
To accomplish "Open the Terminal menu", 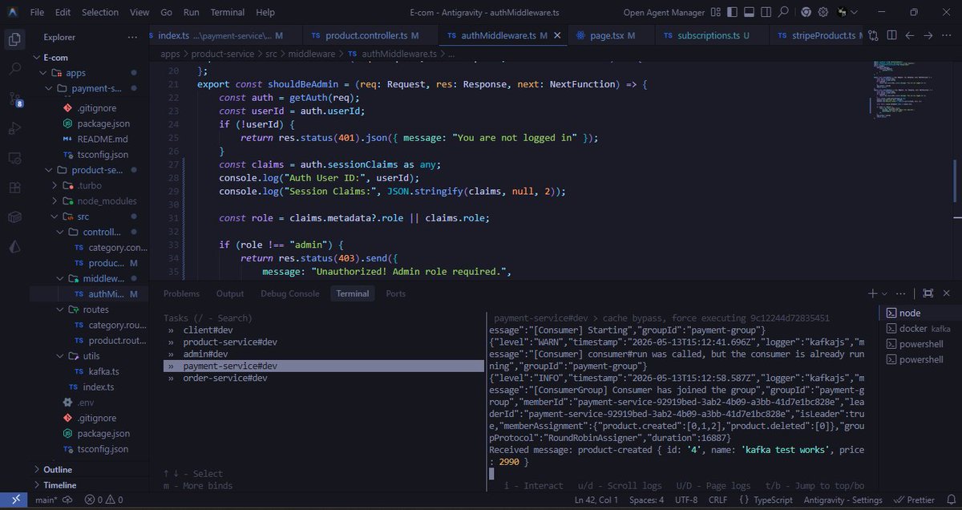I will click(228, 12).
